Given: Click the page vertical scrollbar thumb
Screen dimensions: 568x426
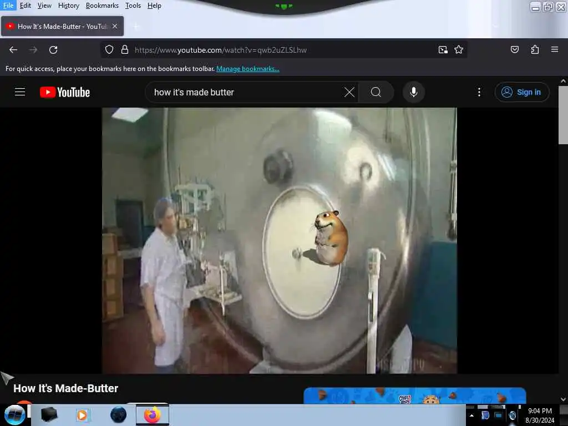Looking at the screenshot, I should [x=563, y=115].
